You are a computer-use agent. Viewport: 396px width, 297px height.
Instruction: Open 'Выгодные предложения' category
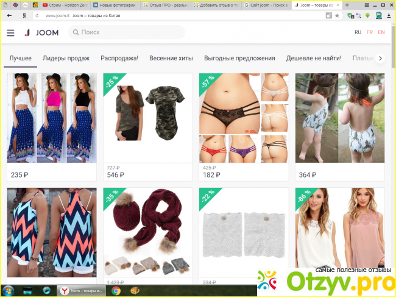click(239, 59)
